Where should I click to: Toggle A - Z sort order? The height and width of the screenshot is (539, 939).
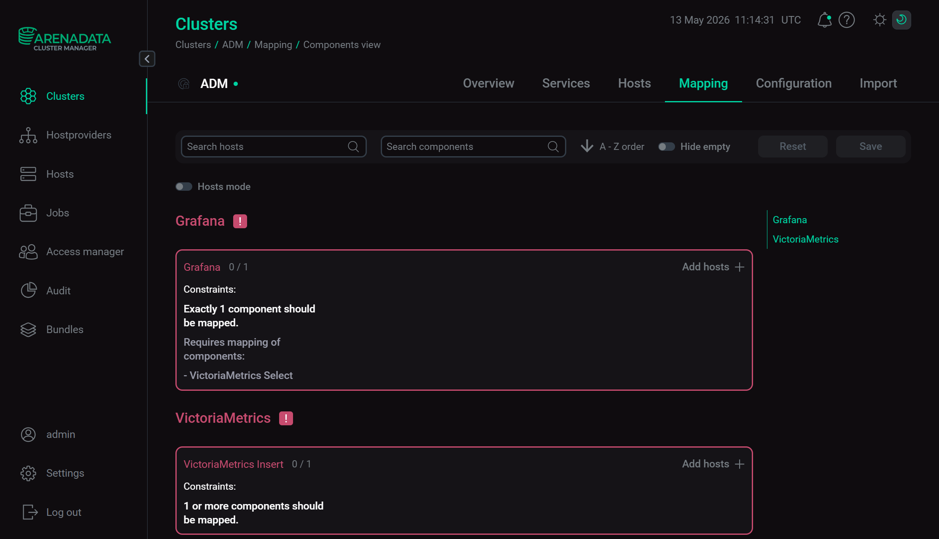coord(612,147)
